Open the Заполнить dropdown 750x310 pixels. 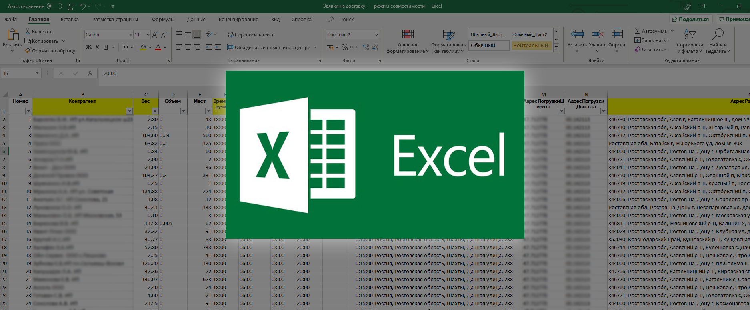(653, 40)
